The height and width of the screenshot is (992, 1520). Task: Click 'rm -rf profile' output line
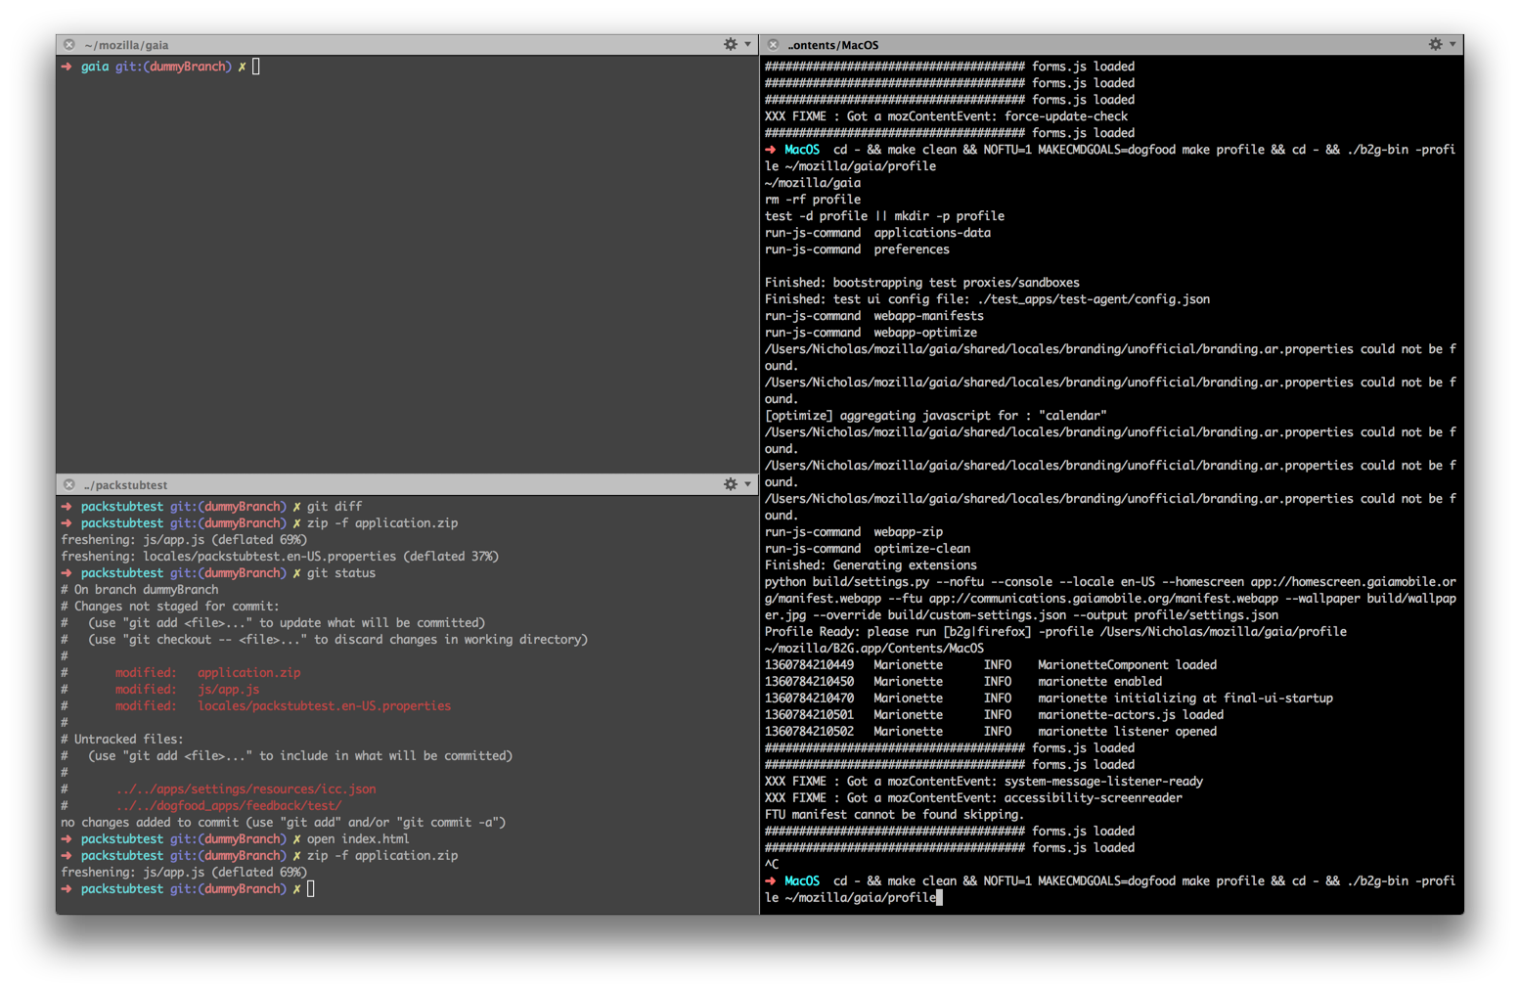pyautogui.click(x=813, y=200)
